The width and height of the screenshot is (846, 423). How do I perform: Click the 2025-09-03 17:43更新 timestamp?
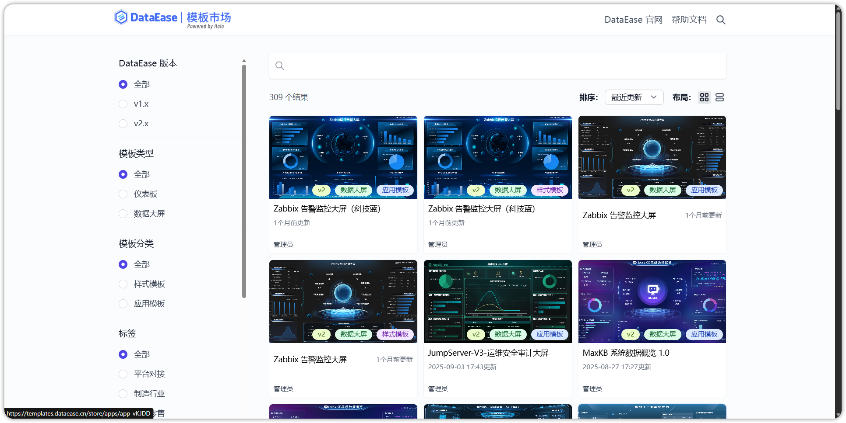coord(462,367)
